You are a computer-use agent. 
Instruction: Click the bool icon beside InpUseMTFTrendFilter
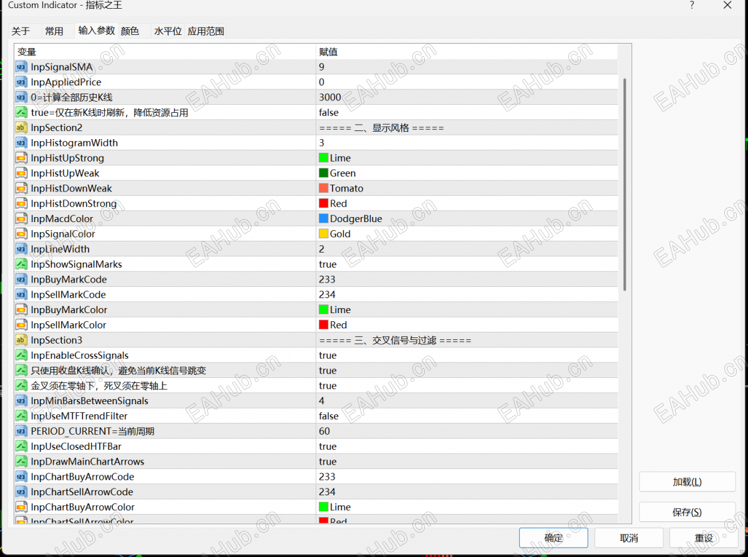tap(21, 416)
